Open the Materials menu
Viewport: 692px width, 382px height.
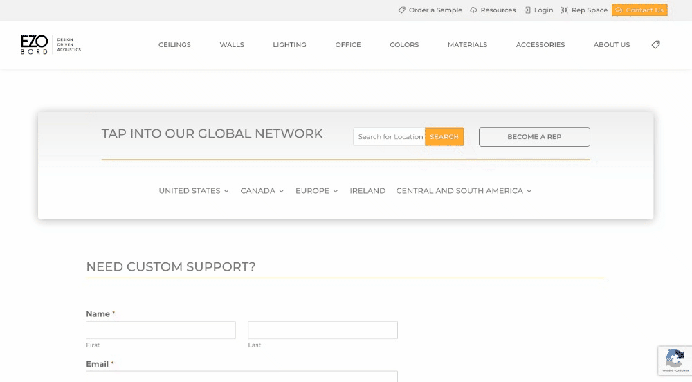pos(467,45)
